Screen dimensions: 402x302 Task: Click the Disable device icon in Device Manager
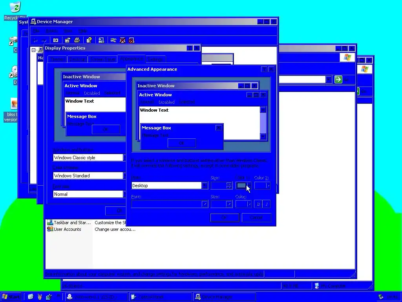pos(132,41)
